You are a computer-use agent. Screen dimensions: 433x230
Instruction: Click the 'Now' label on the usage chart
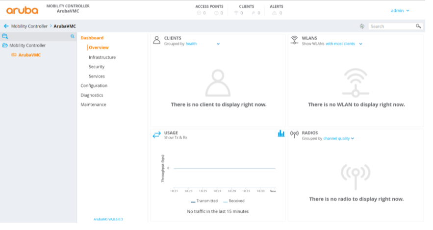(x=273, y=191)
